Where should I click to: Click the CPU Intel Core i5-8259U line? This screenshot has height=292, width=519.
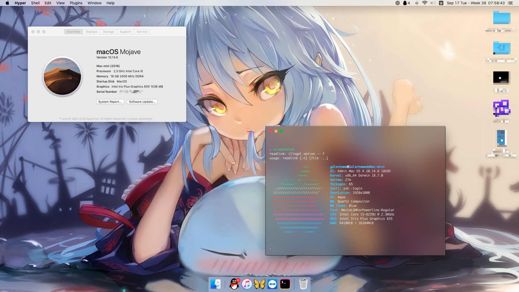362,214
